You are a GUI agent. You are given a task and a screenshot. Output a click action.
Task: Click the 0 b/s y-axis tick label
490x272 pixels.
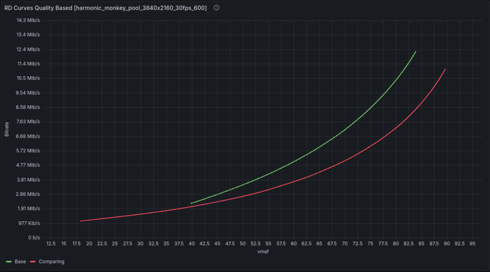point(33,238)
